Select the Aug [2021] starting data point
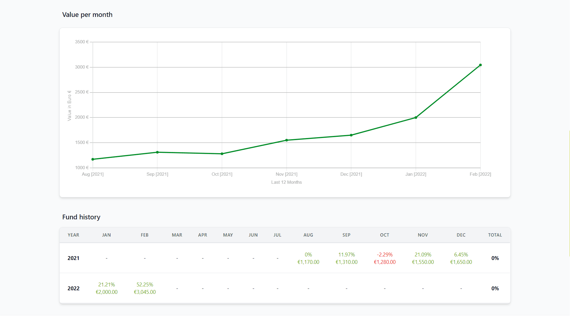570x317 pixels. coord(93,159)
